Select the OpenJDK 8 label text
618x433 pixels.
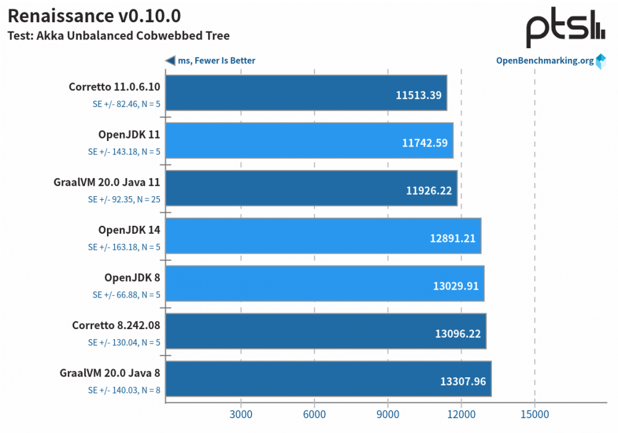(x=134, y=278)
